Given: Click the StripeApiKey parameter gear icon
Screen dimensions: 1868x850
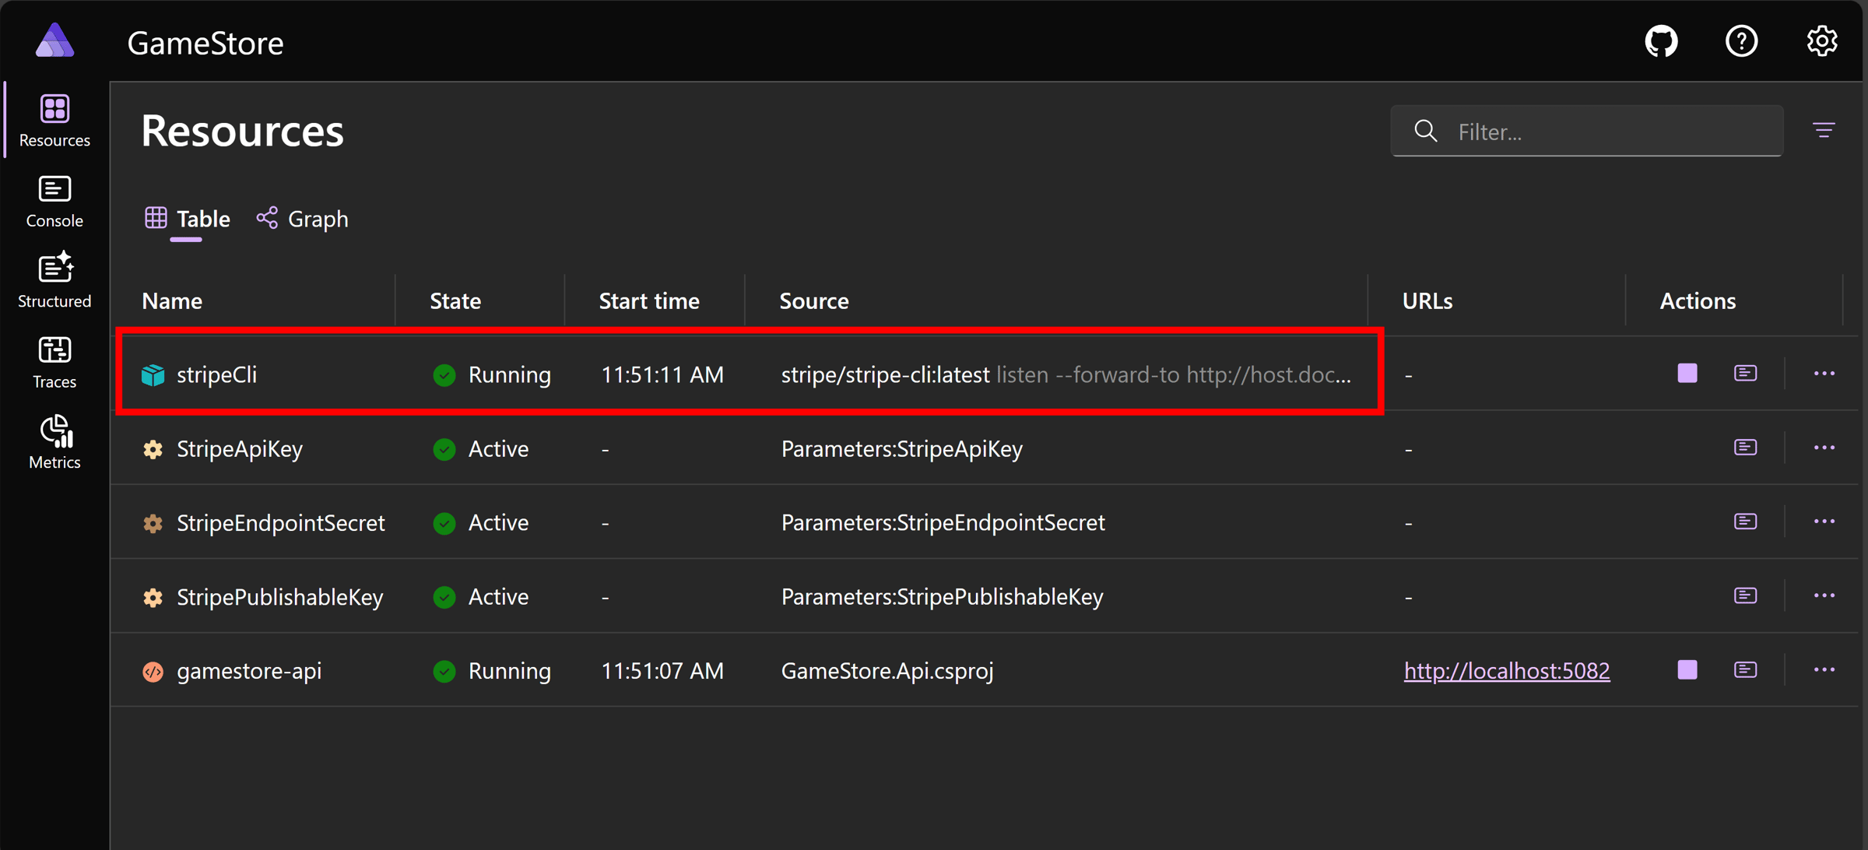Looking at the screenshot, I should [x=153, y=448].
